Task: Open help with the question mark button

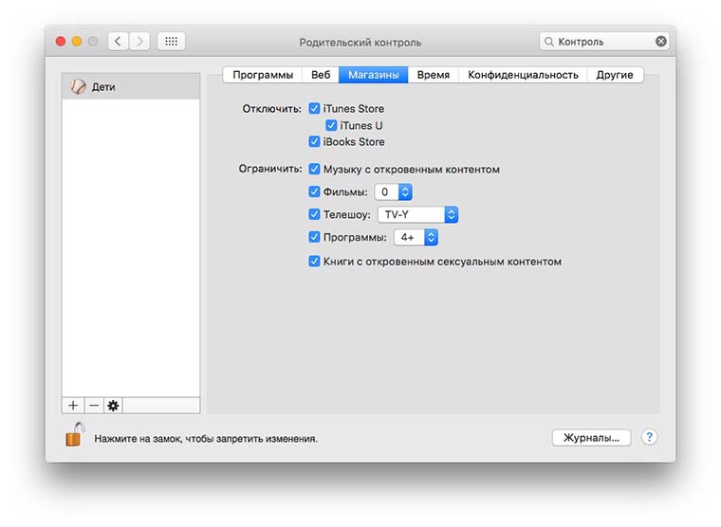Action: pos(649,437)
